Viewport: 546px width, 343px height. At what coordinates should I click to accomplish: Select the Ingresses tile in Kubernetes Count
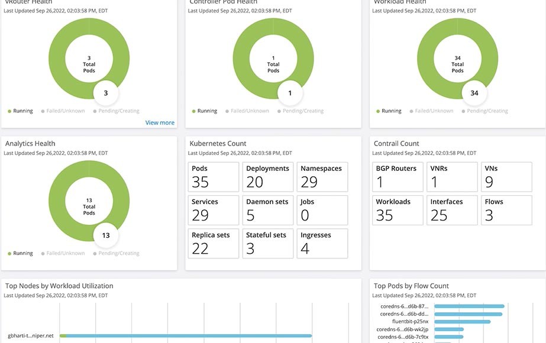pyautogui.click(x=322, y=243)
